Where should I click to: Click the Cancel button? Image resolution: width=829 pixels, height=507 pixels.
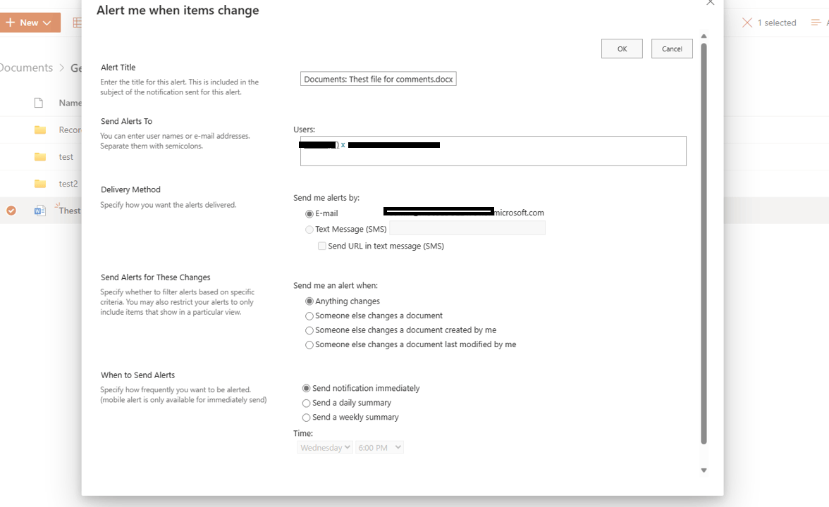click(672, 49)
